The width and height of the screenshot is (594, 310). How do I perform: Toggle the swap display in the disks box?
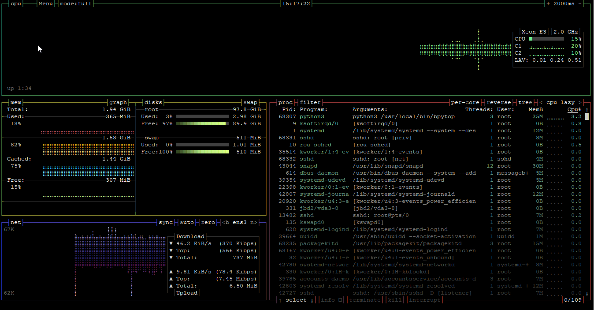point(250,102)
